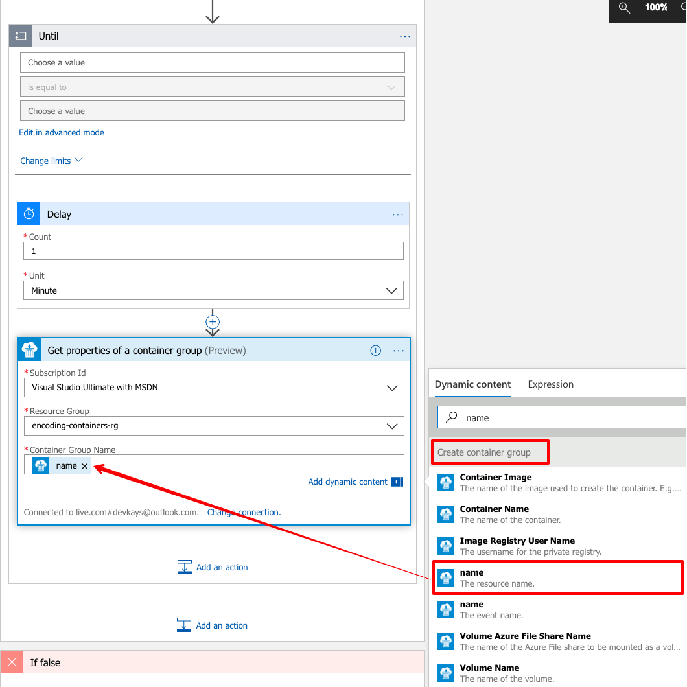Open the Until action ellipsis menu

coord(405,36)
